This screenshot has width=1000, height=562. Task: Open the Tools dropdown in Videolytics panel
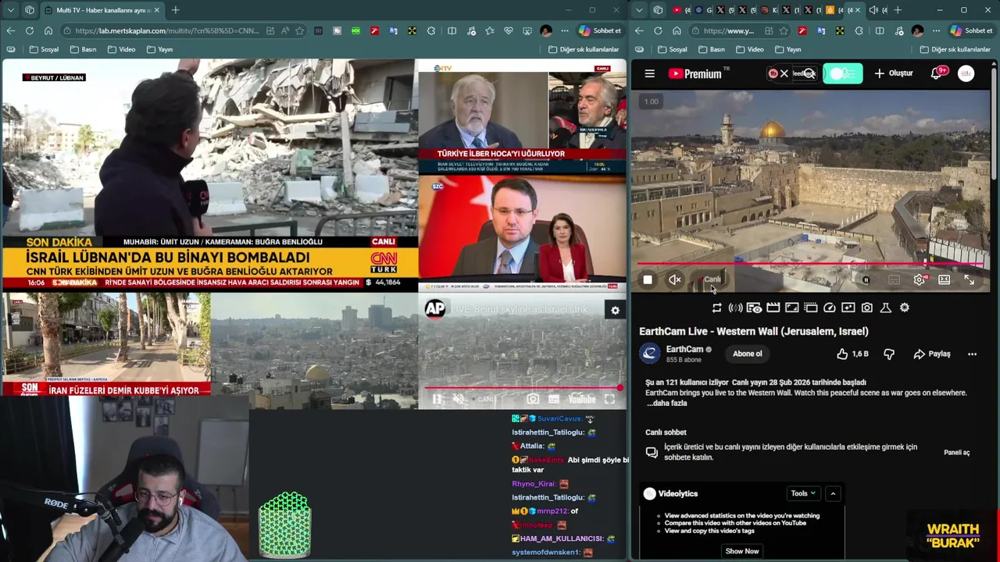[803, 493]
